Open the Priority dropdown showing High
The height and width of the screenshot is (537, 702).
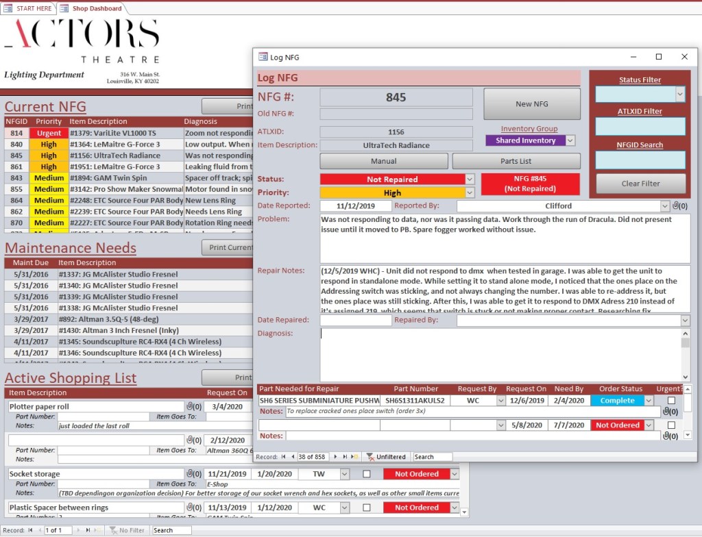pos(470,193)
